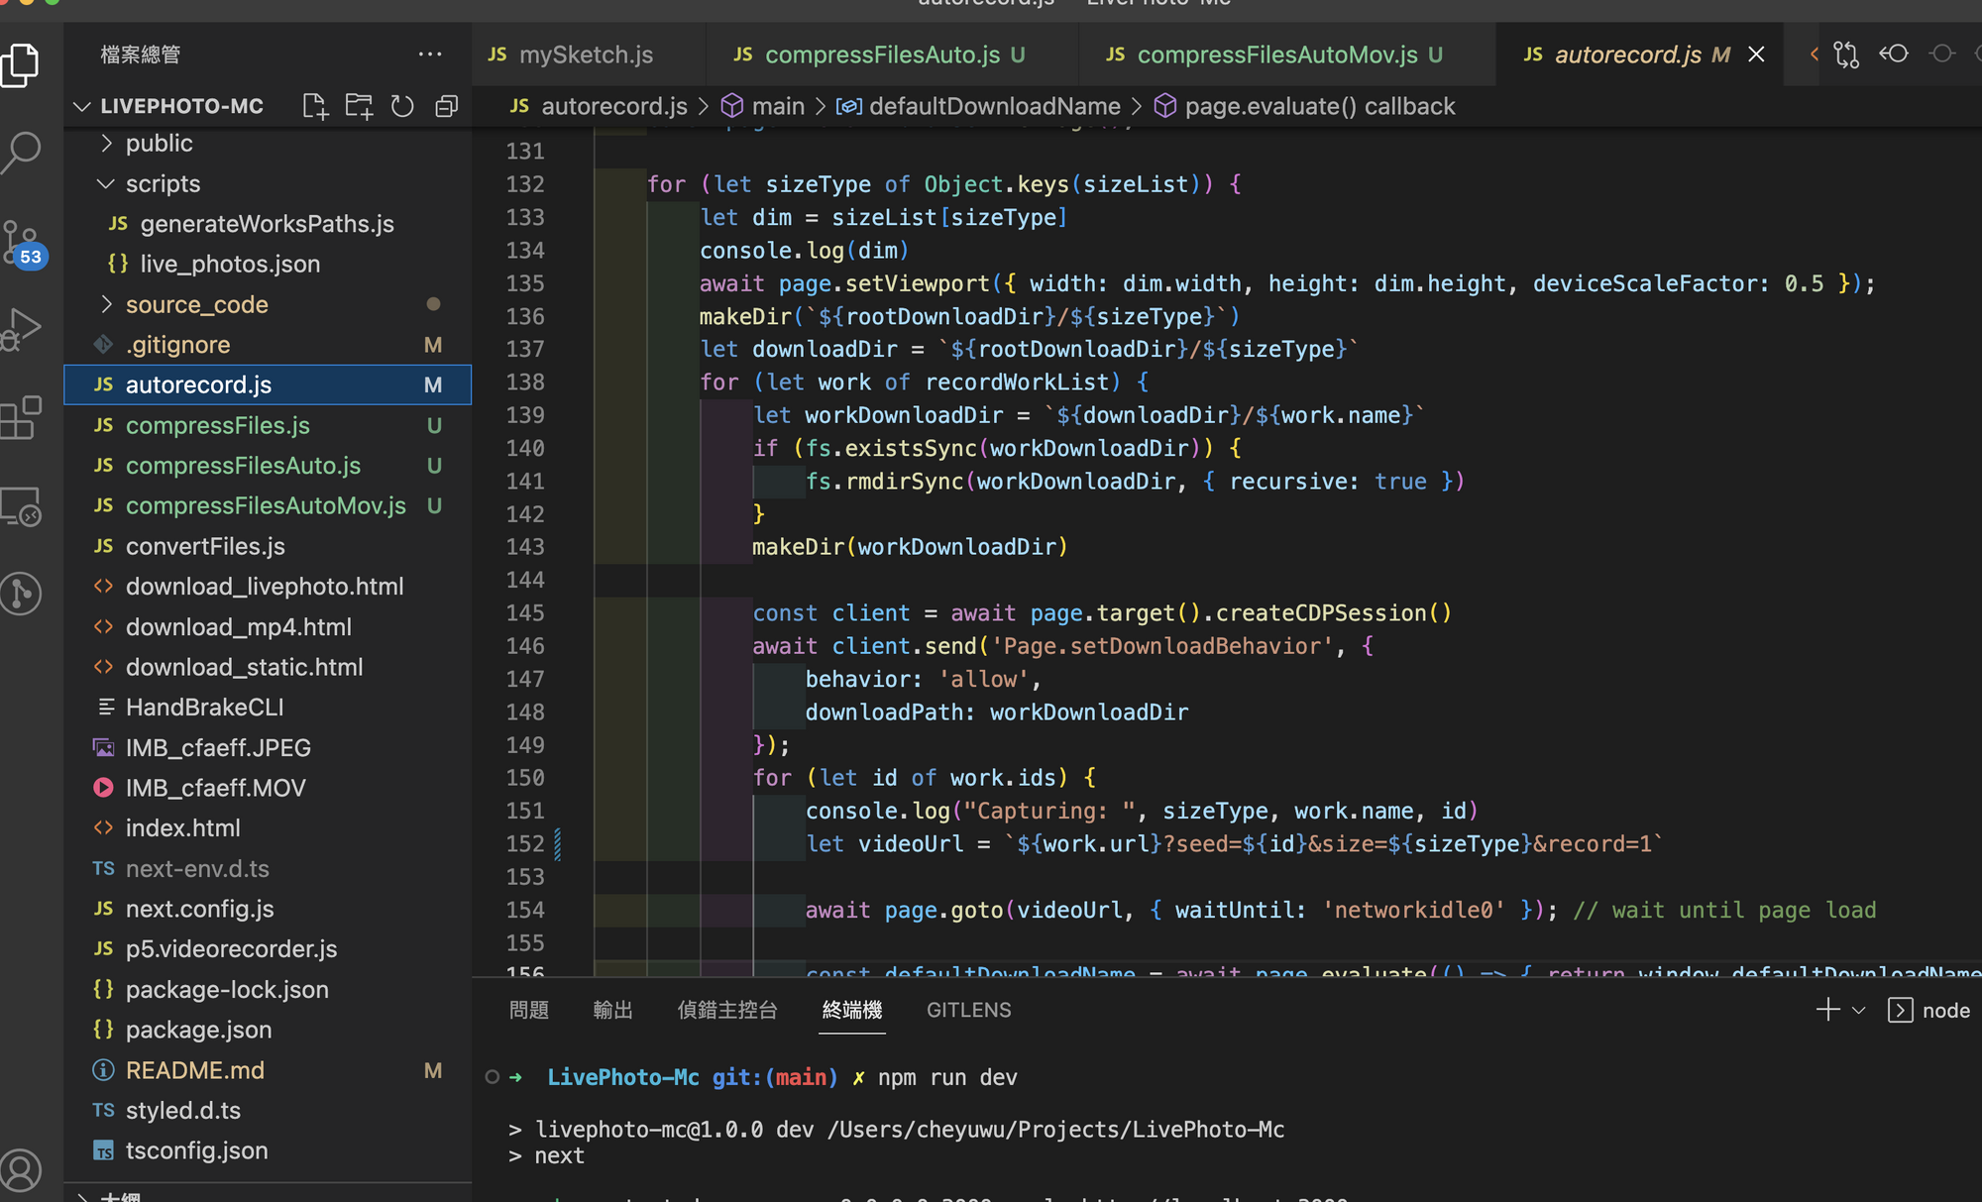Click the New File icon in explorer header

point(314,106)
